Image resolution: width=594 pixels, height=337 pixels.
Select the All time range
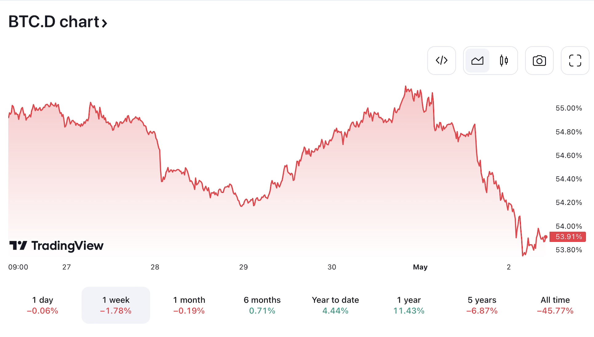[x=555, y=305]
